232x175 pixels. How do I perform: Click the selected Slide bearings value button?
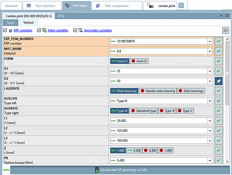(x=124, y=91)
